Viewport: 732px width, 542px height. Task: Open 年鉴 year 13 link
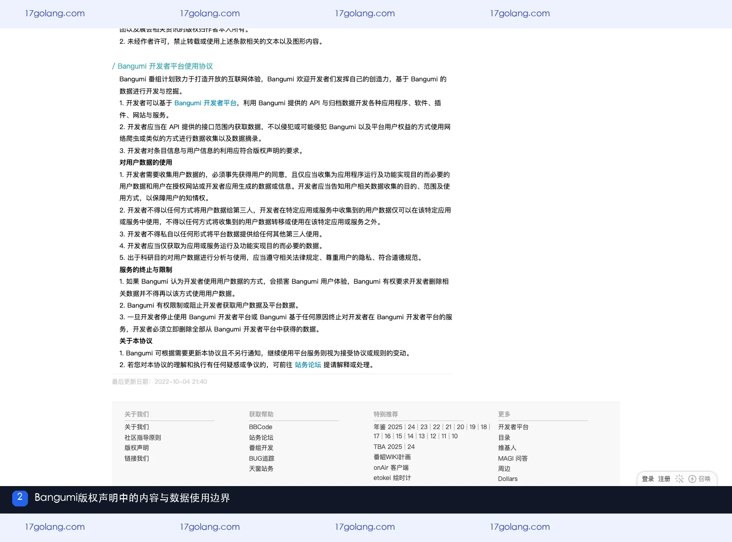point(422,436)
